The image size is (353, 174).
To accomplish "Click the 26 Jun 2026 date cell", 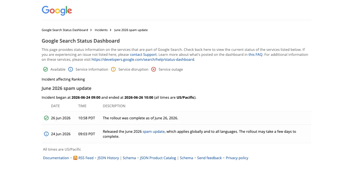I will (61, 118).
